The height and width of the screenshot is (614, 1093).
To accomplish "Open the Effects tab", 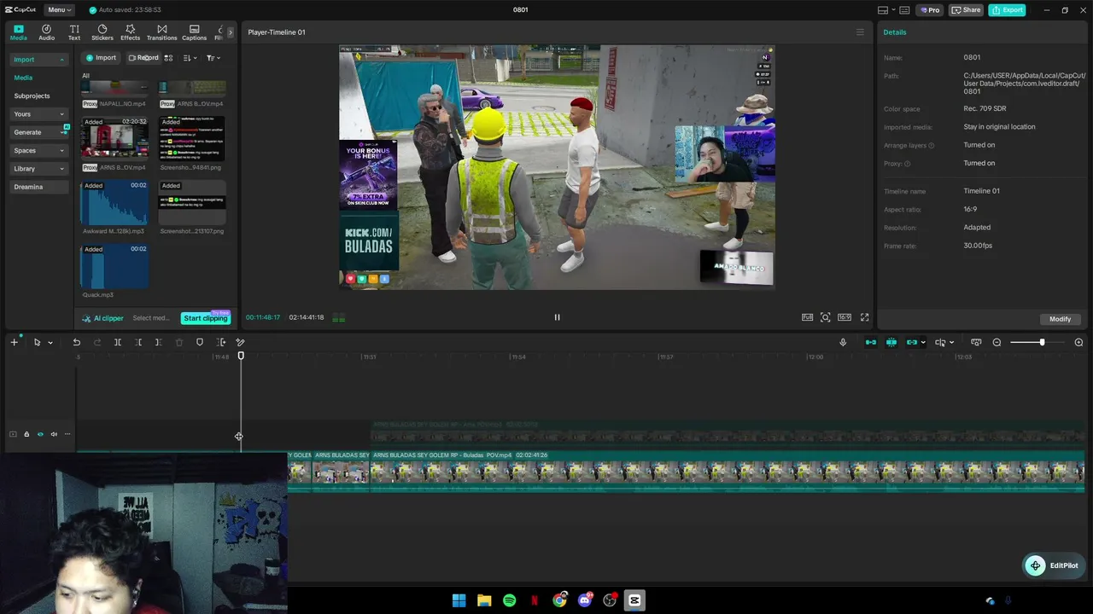I will 130,32.
